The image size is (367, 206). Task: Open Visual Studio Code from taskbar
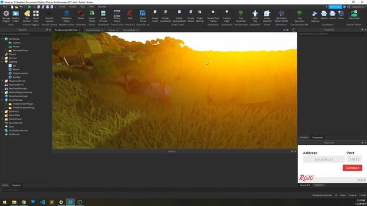coord(42,202)
